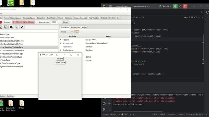Open Documents - Rohit Verma desktop shortcut
Image resolution: width=209 pixels, height=117 pixels.
tap(11, 105)
